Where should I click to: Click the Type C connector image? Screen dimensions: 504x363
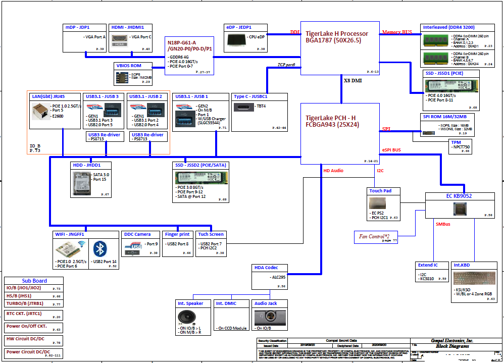click(x=243, y=107)
